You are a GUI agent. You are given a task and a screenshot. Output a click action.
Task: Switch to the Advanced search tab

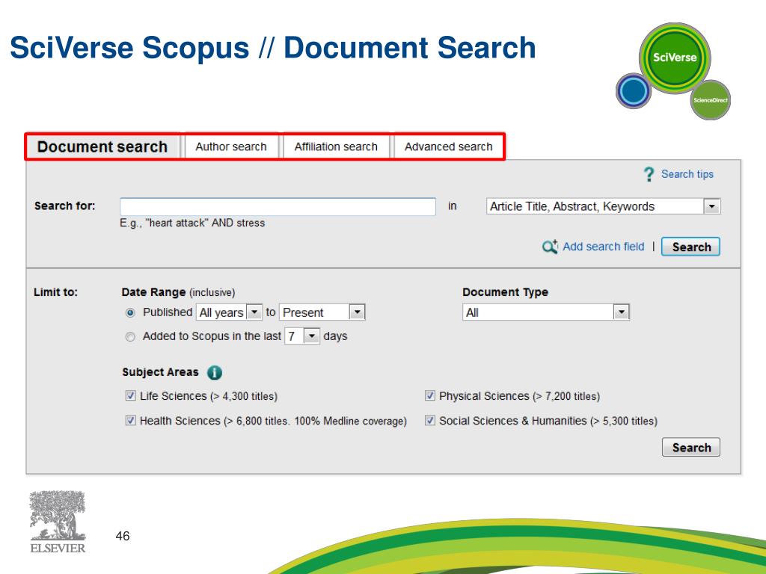(449, 146)
